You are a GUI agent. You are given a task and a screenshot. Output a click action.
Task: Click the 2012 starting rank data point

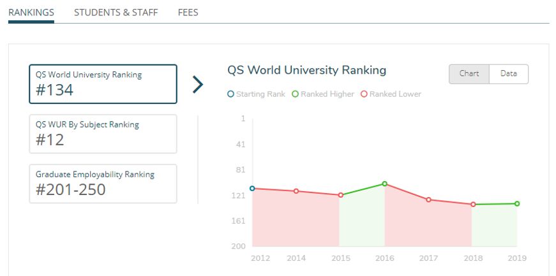coord(252,189)
